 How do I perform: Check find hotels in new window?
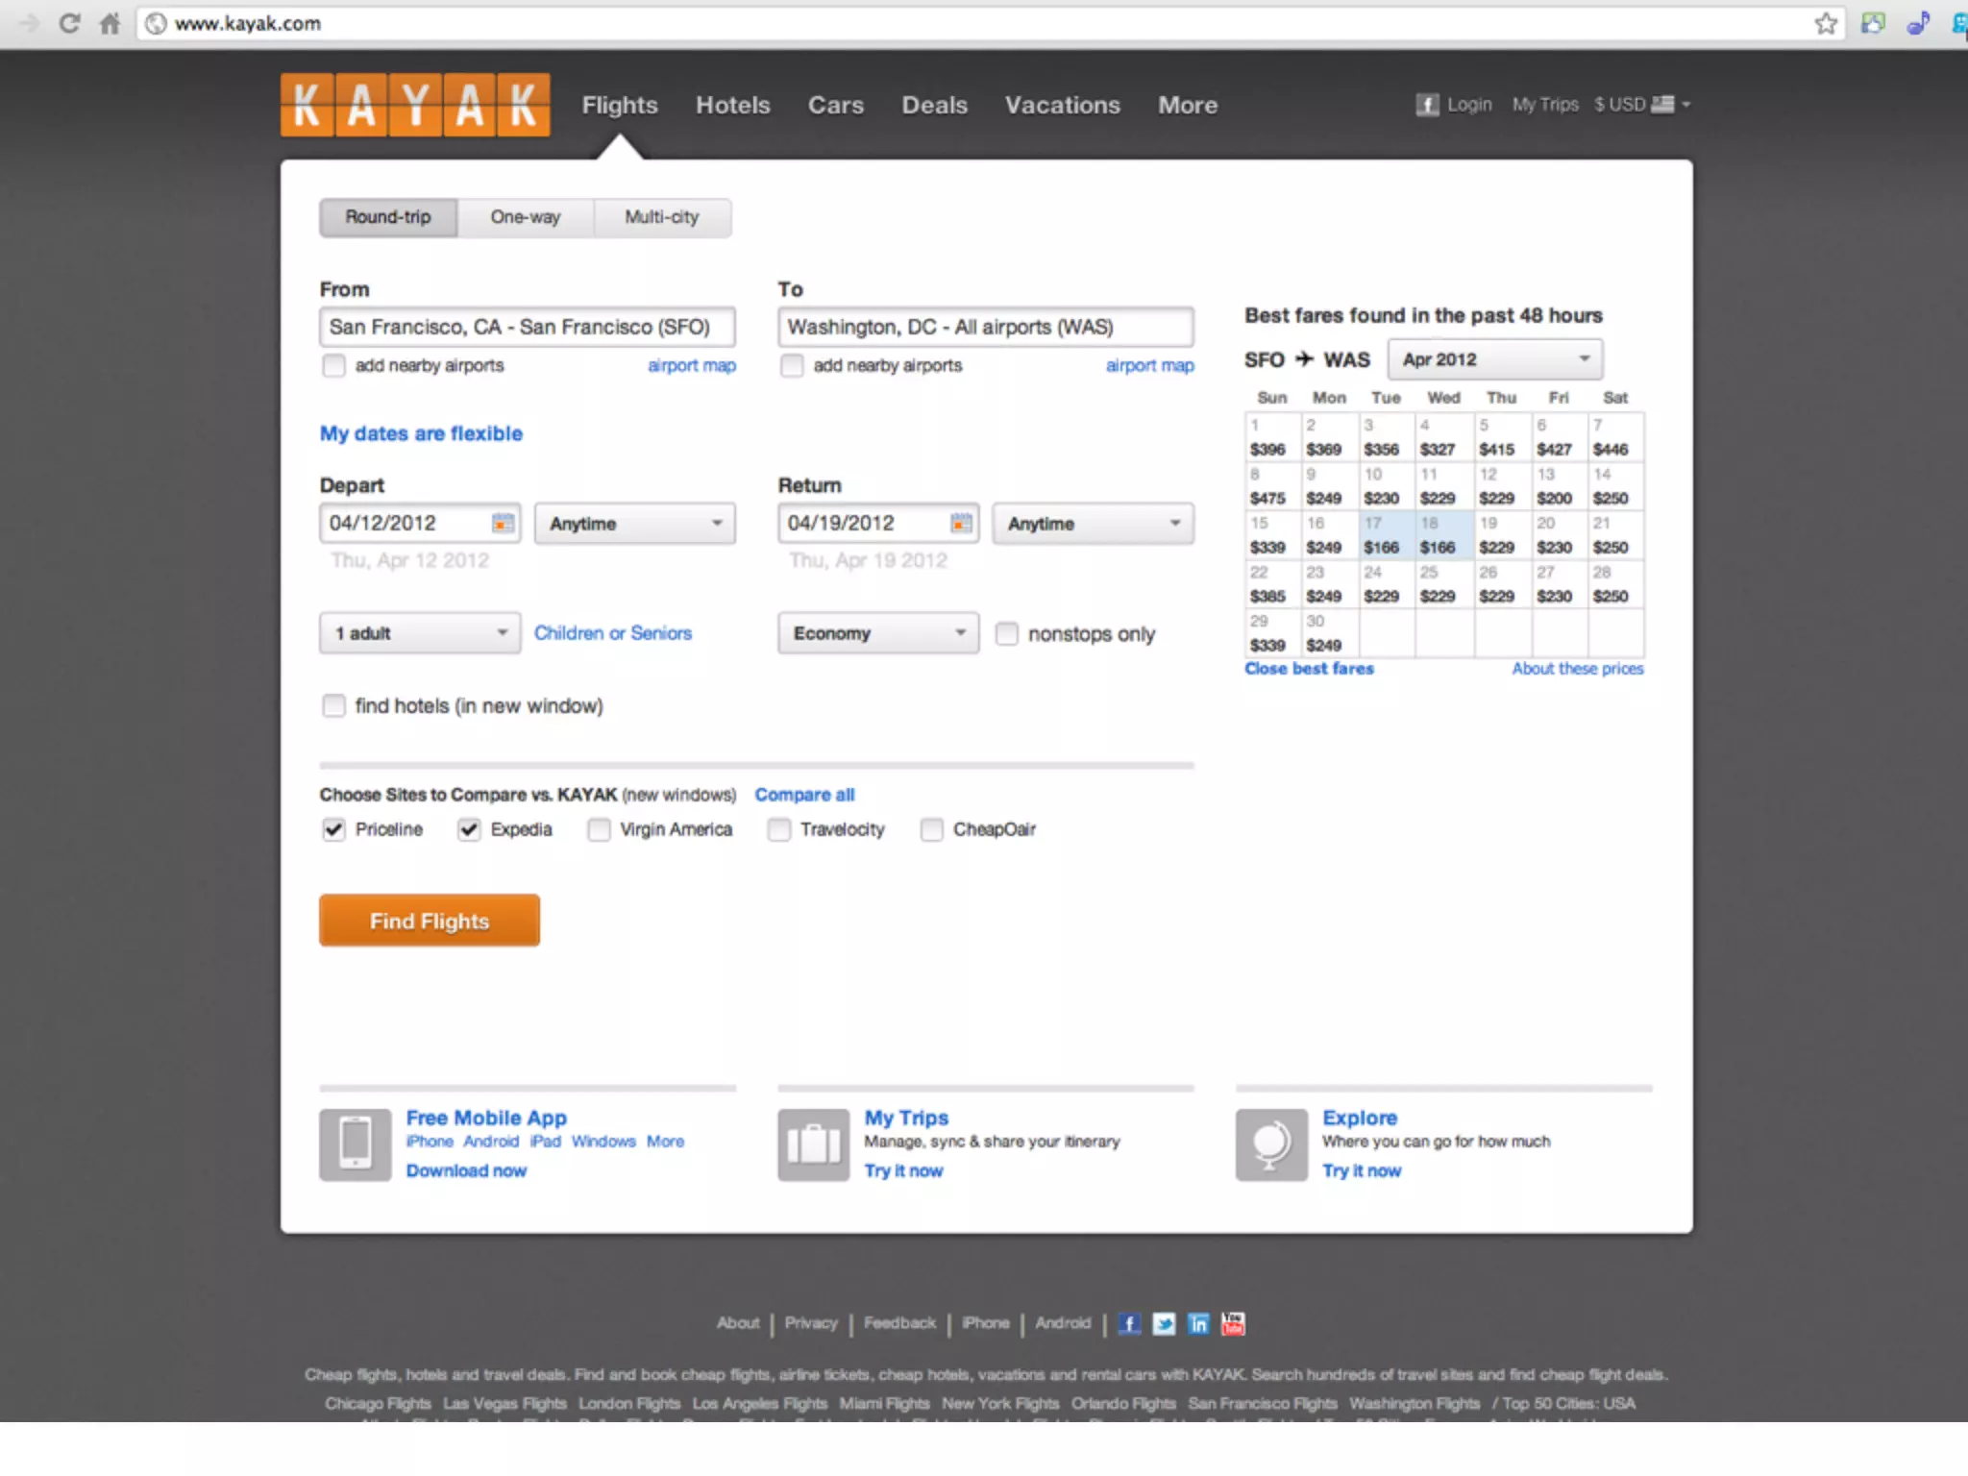pos(333,706)
